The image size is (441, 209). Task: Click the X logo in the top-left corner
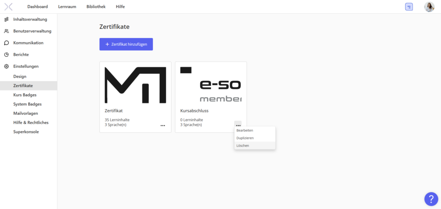click(x=9, y=7)
